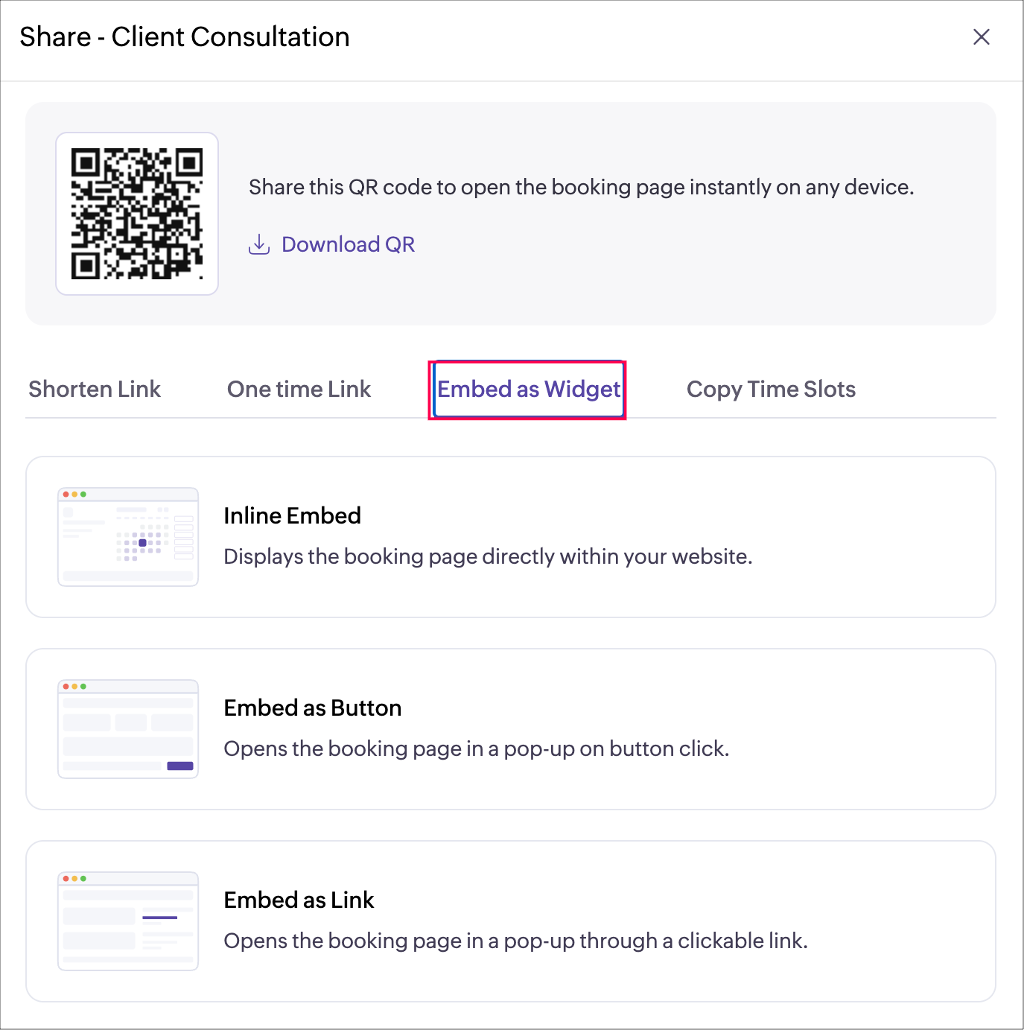Switch to the Shorten Link tab
1024x1030 pixels.
95,389
